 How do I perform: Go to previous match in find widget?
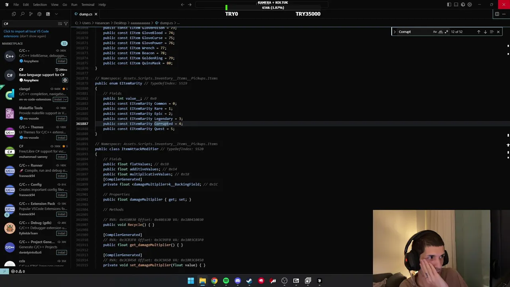point(479,31)
